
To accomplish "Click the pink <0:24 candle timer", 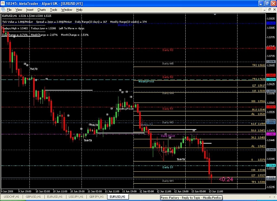I will point(226,179).
